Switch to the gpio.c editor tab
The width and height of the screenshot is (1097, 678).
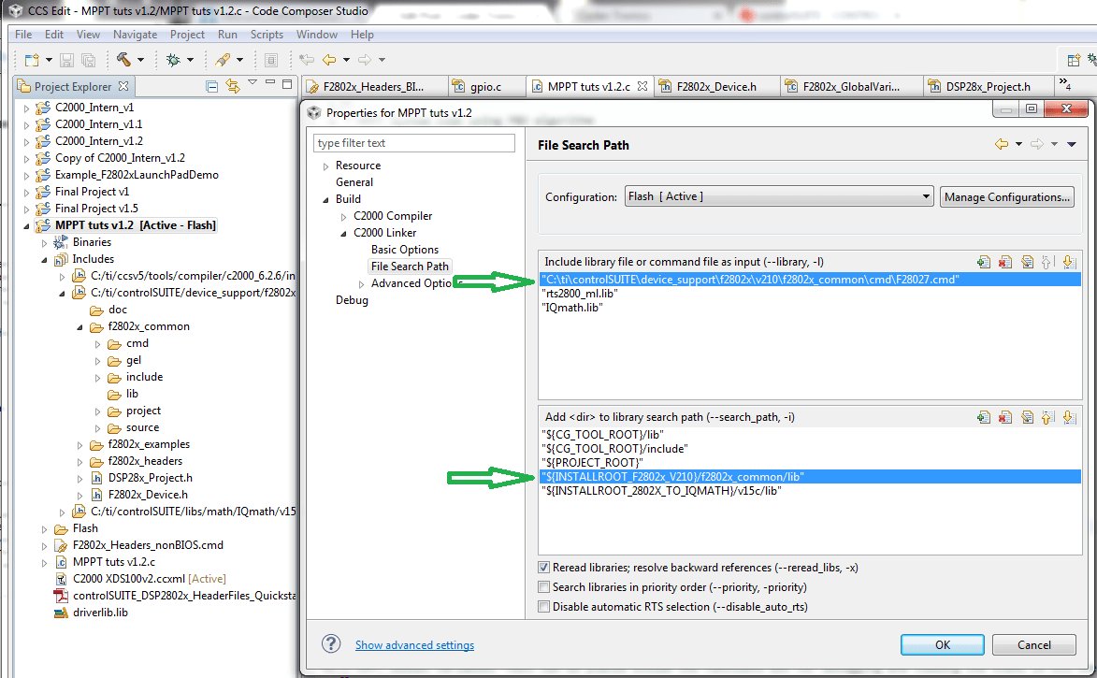coord(486,84)
